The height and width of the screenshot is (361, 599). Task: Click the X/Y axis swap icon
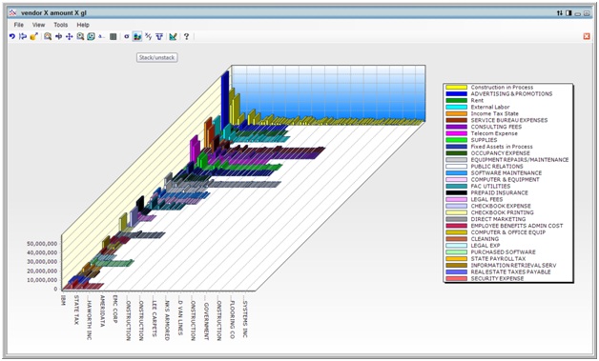[149, 36]
